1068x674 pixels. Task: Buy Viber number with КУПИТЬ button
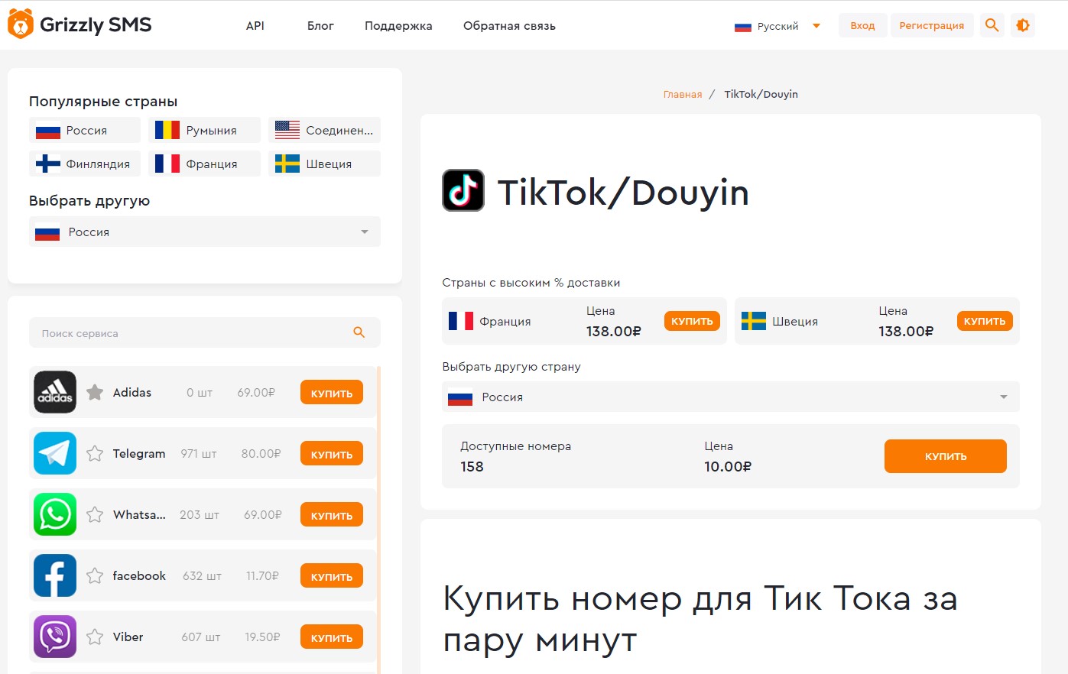pyautogui.click(x=332, y=637)
